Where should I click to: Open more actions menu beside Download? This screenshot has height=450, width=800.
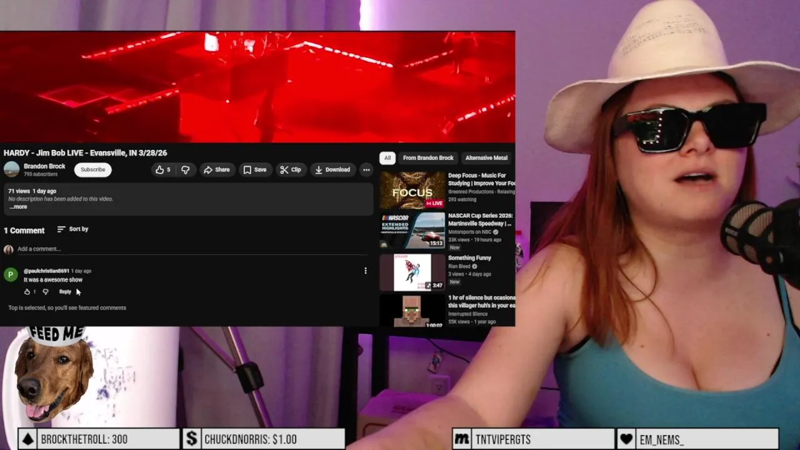tap(366, 169)
